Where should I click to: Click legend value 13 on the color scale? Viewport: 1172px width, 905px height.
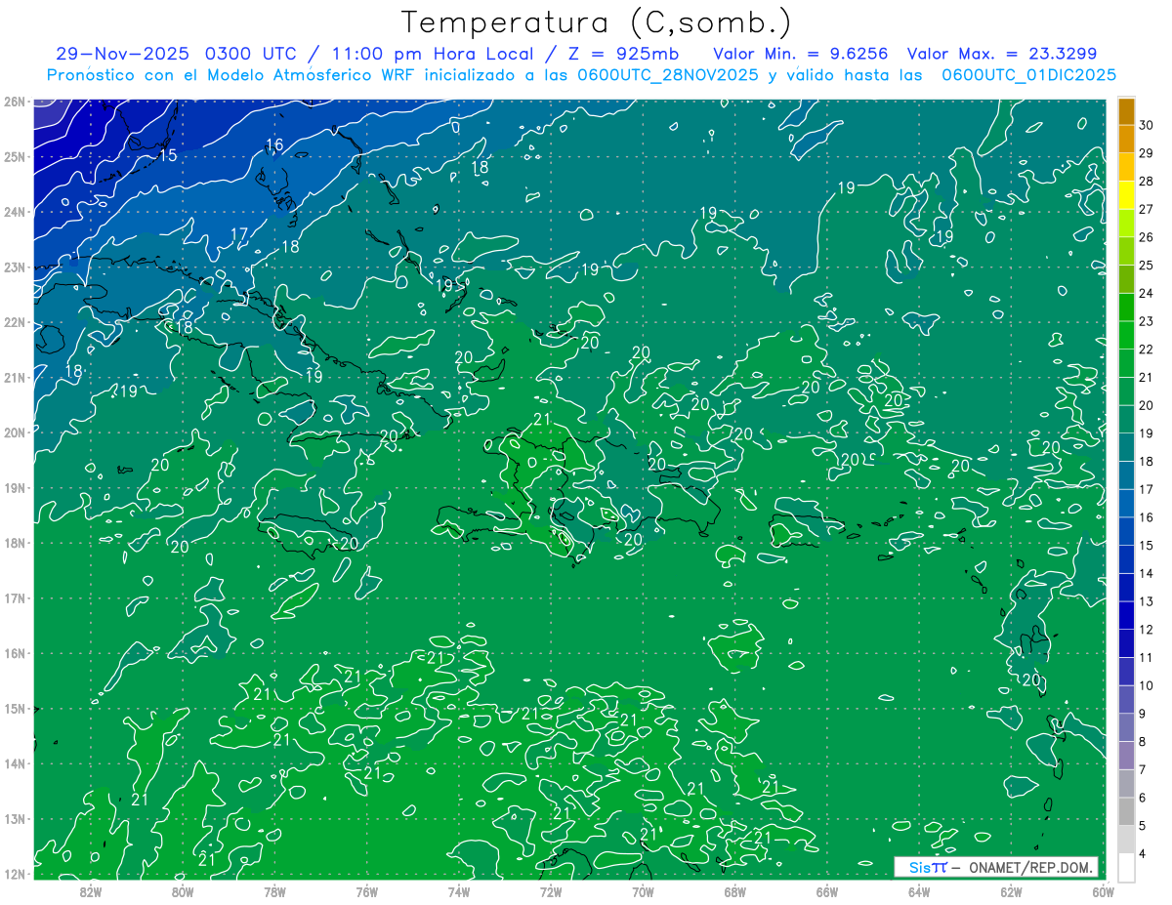(x=1147, y=601)
